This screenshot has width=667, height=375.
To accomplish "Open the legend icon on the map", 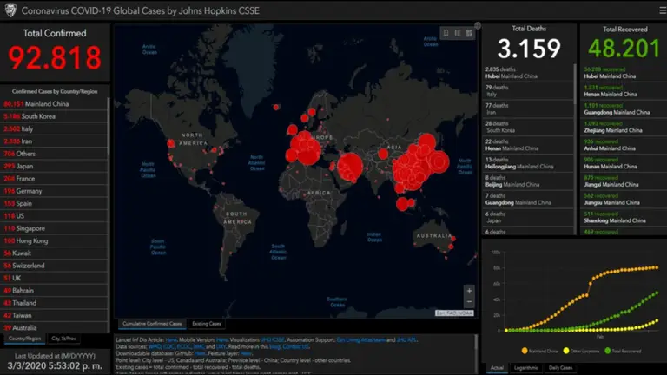I will (458, 33).
